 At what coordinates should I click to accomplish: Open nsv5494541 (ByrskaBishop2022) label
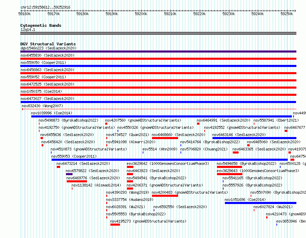coord(156,178)
